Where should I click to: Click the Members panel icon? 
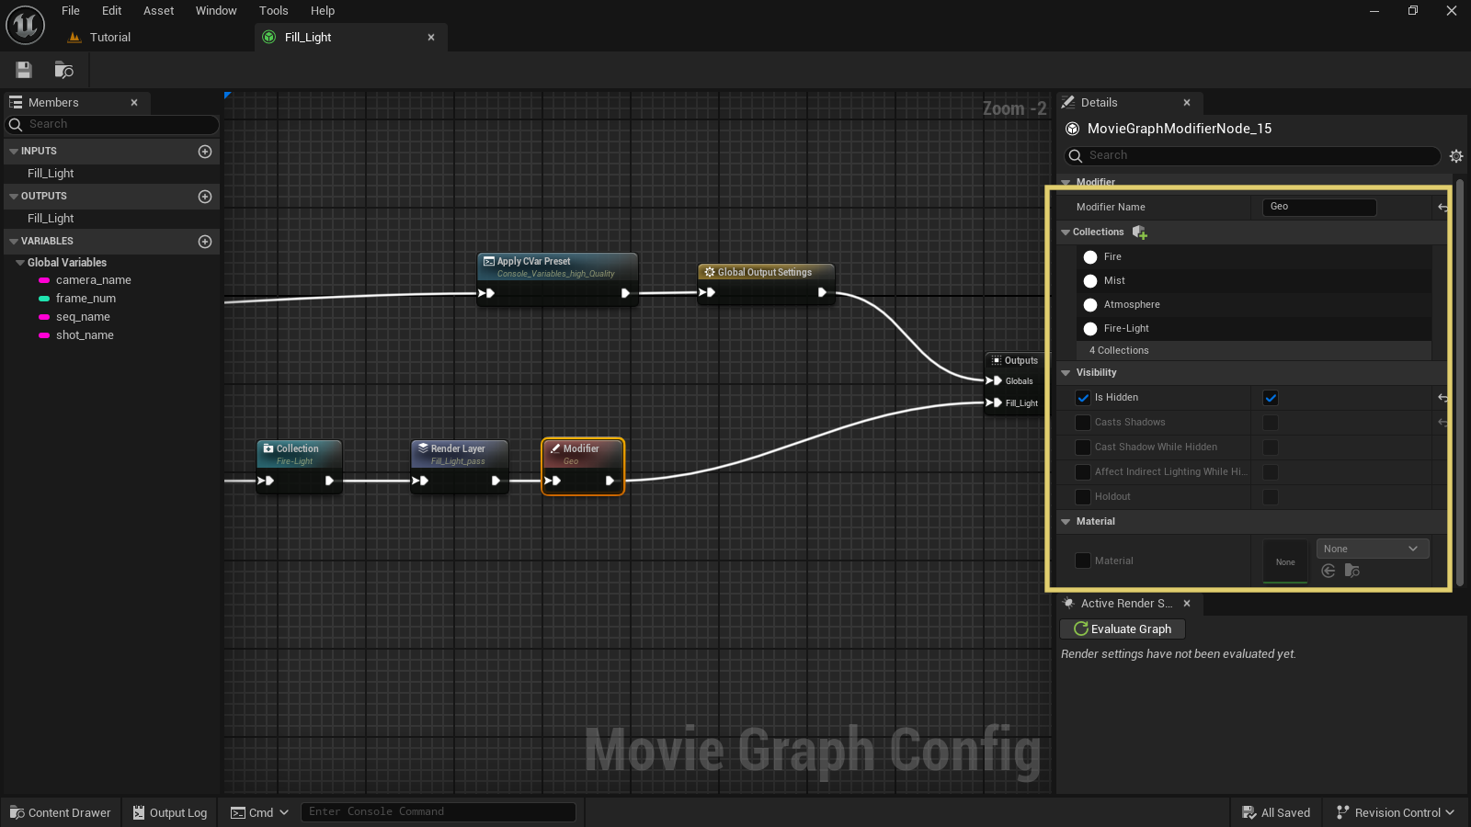[x=16, y=102]
